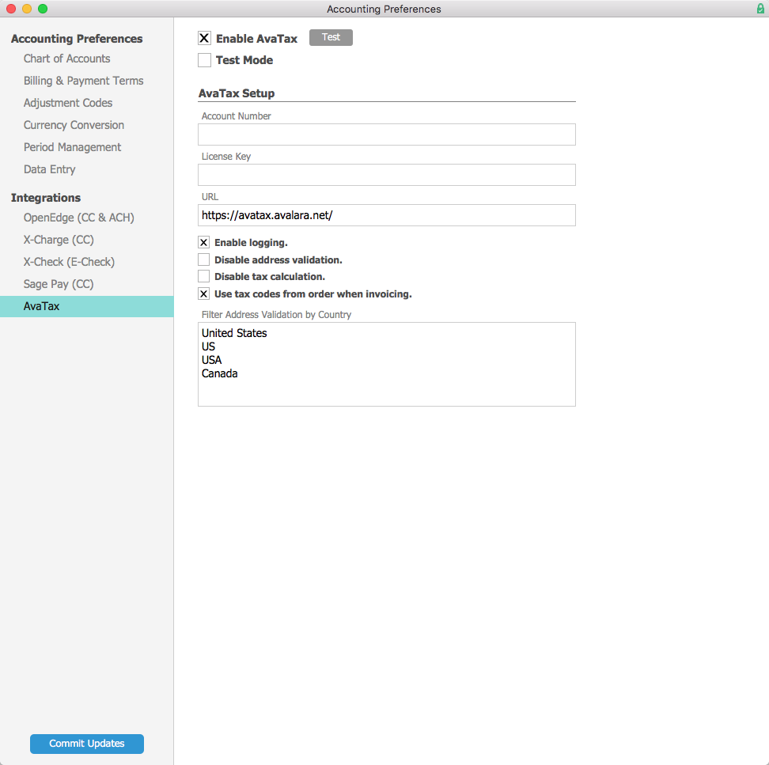The width and height of the screenshot is (769, 765).
Task: Open Period Management page
Action: pos(72,147)
